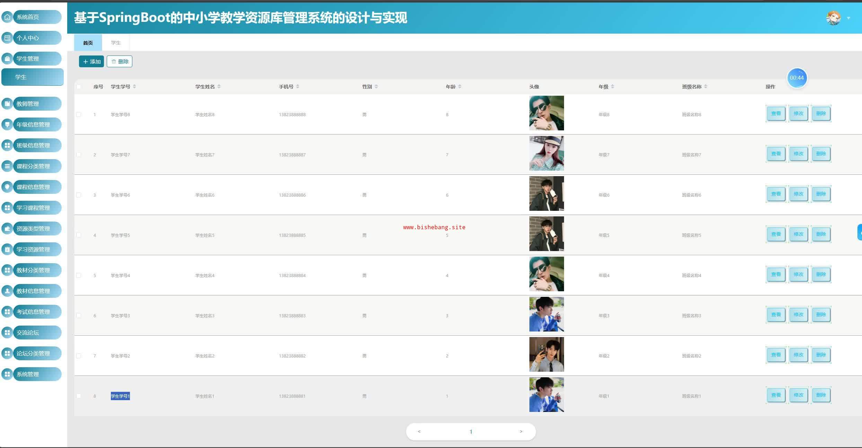Switch to the 学生 tab
Image resolution: width=862 pixels, height=448 pixels.
click(116, 43)
